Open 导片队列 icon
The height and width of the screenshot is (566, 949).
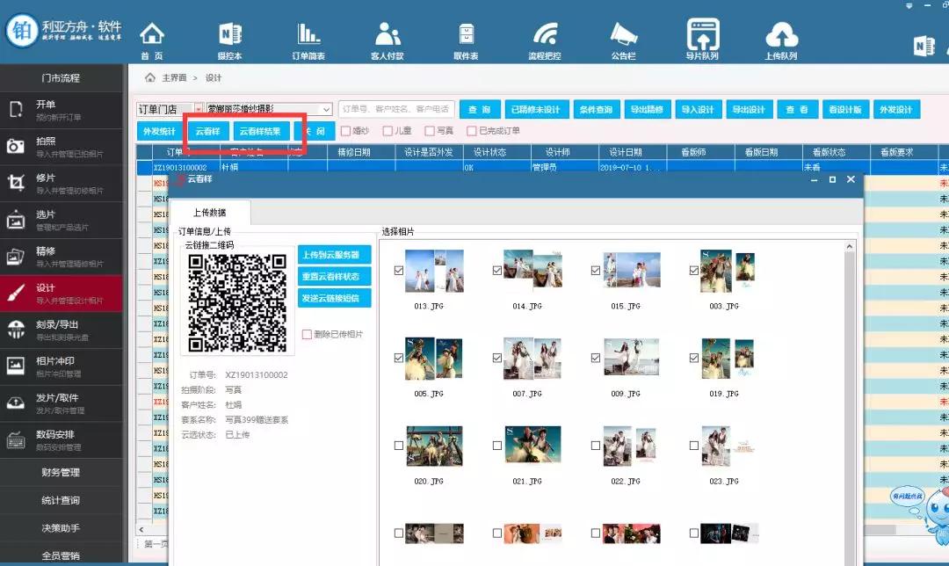pyautogui.click(x=702, y=40)
